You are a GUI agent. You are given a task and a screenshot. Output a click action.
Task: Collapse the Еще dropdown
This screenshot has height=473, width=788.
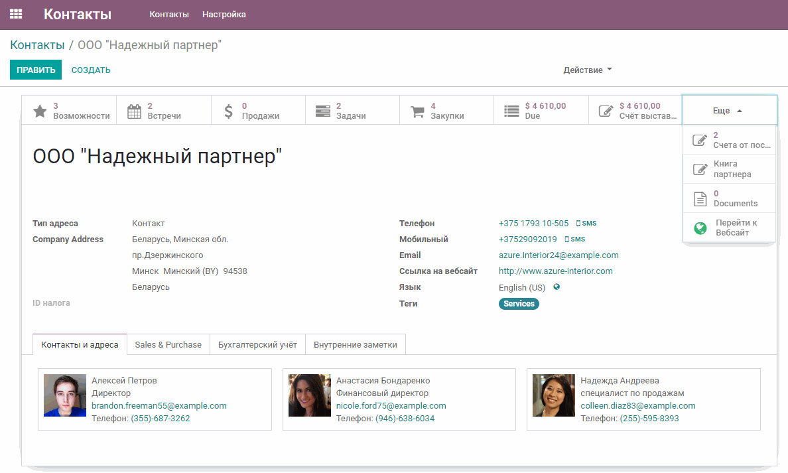[x=728, y=111]
